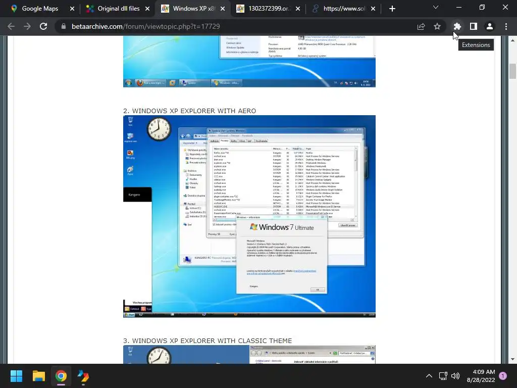Open the colorful app in taskbar
This screenshot has height=388, width=517.
click(83, 376)
